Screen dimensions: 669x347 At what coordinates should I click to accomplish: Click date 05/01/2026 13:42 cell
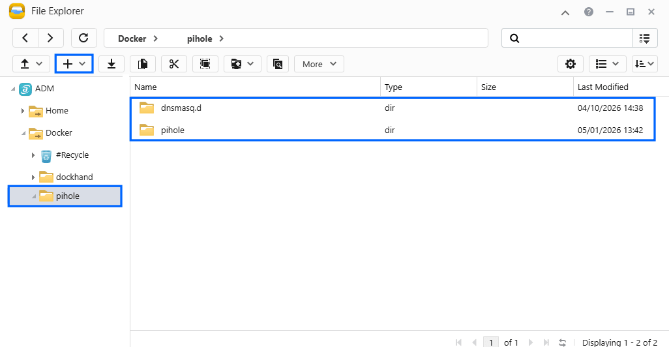610,130
